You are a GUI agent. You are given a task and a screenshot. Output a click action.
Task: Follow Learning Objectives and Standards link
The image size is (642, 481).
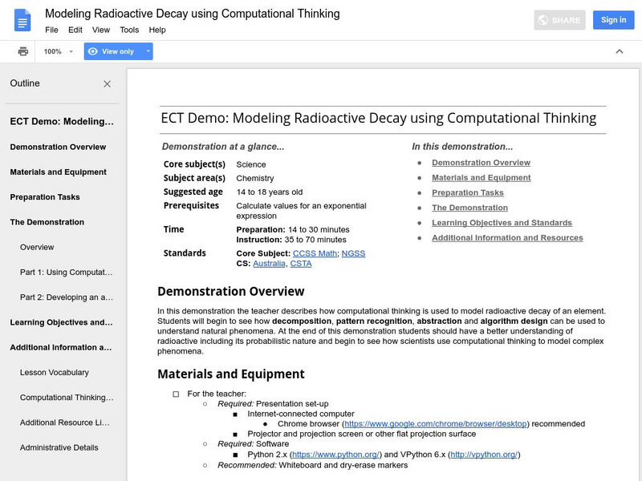tap(502, 223)
